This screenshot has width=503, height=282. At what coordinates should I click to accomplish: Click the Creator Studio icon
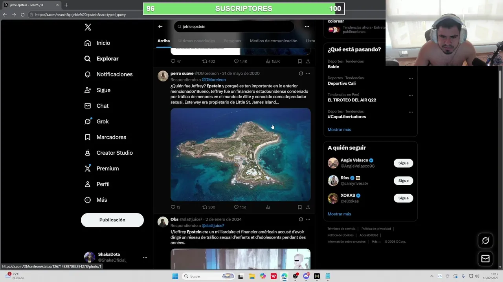tap(88, 153)
